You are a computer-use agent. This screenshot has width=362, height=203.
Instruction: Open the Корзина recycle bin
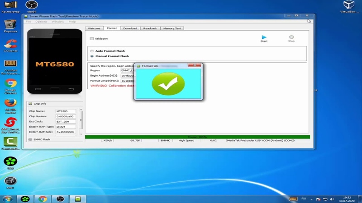pos(10,26)
